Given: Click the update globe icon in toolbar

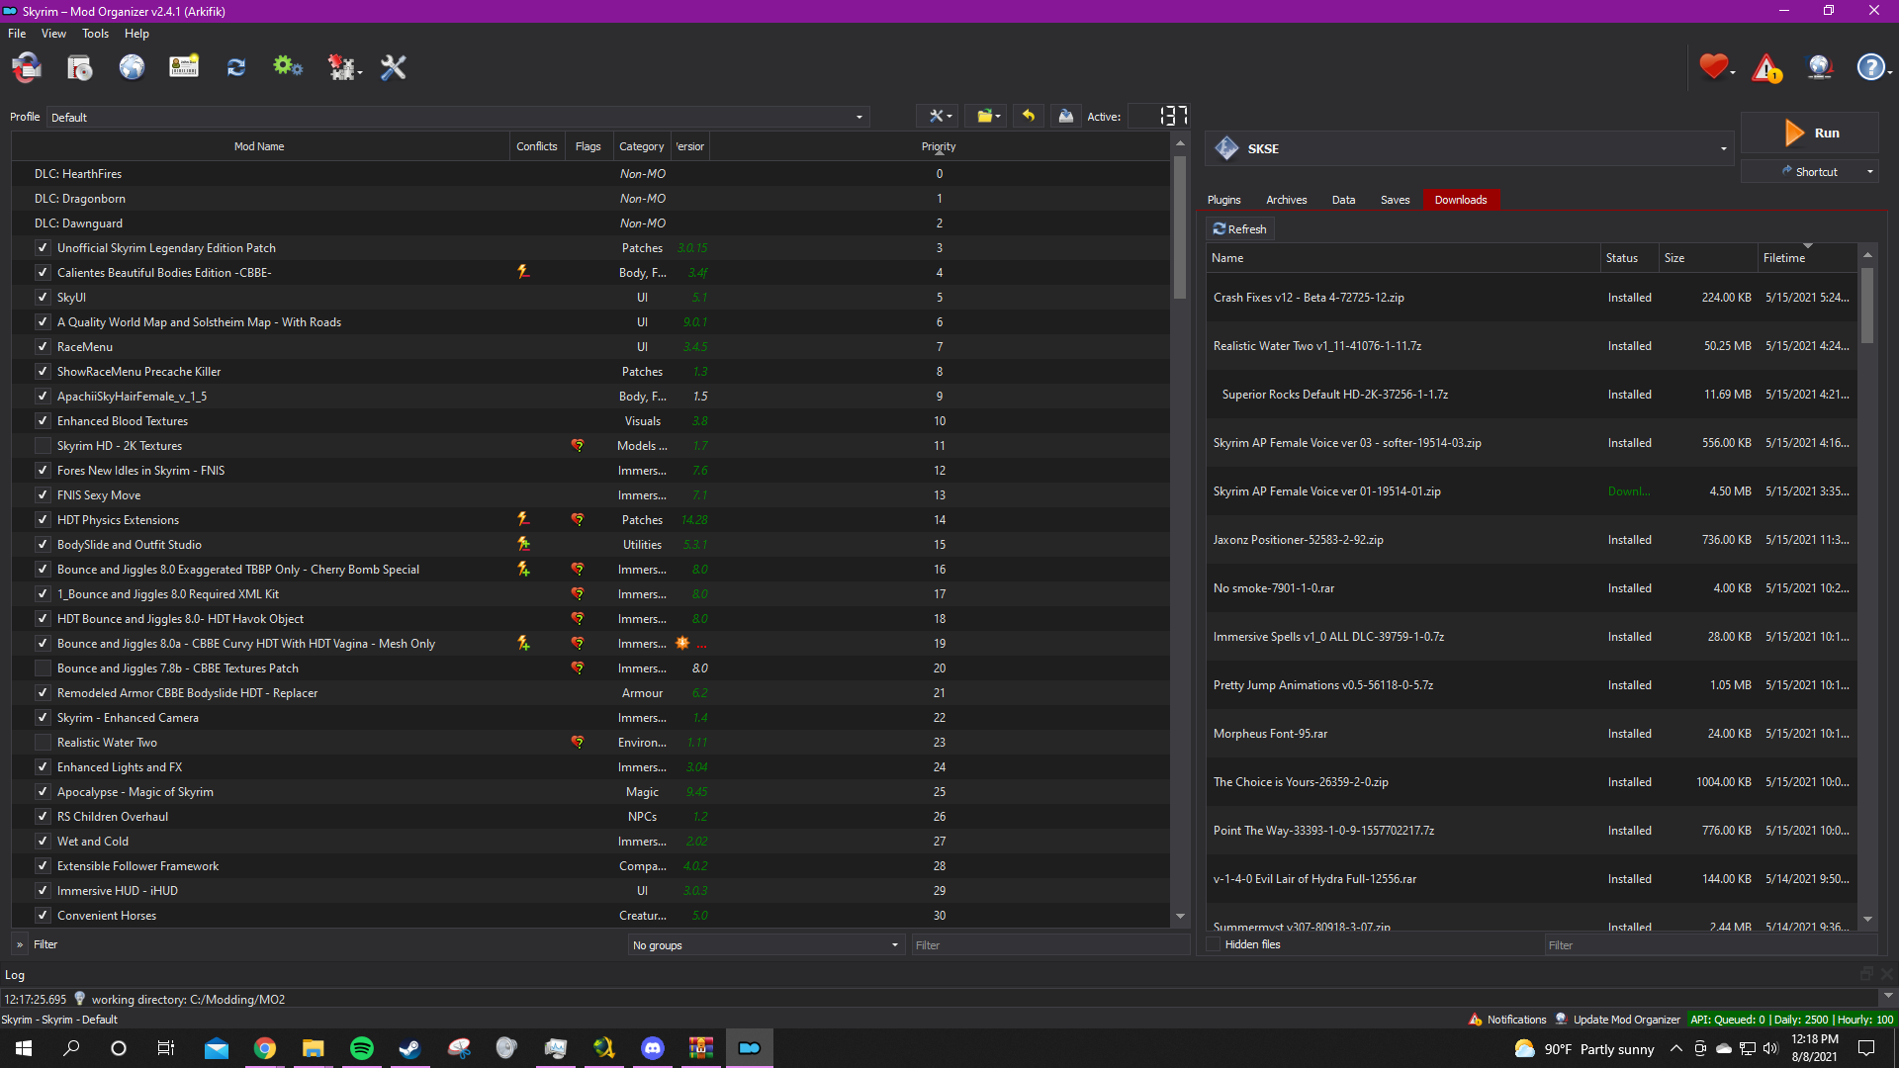Looking at the screenshot, I should 1820,67.
